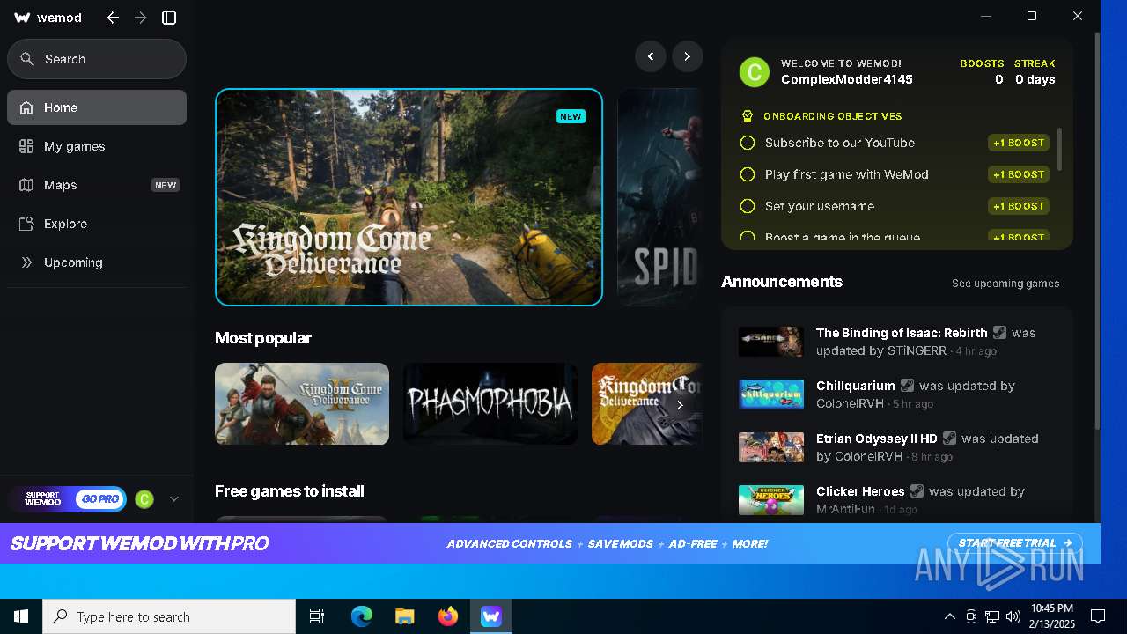
Task: Click +1 BOOST badge for Play first game
Action: pos(1019,174)
